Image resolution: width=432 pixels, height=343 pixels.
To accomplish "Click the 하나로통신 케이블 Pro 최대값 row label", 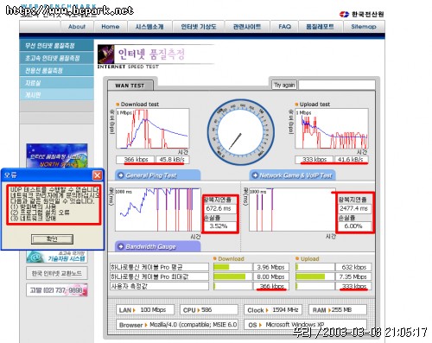I will coord(159,276).
